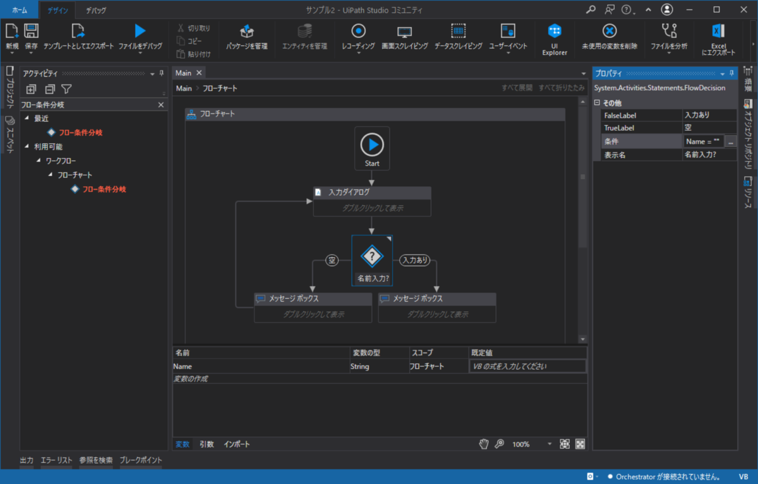Open the 出力 panel
The height and width of the screenshot is (484, 758).
click(27, 461)
